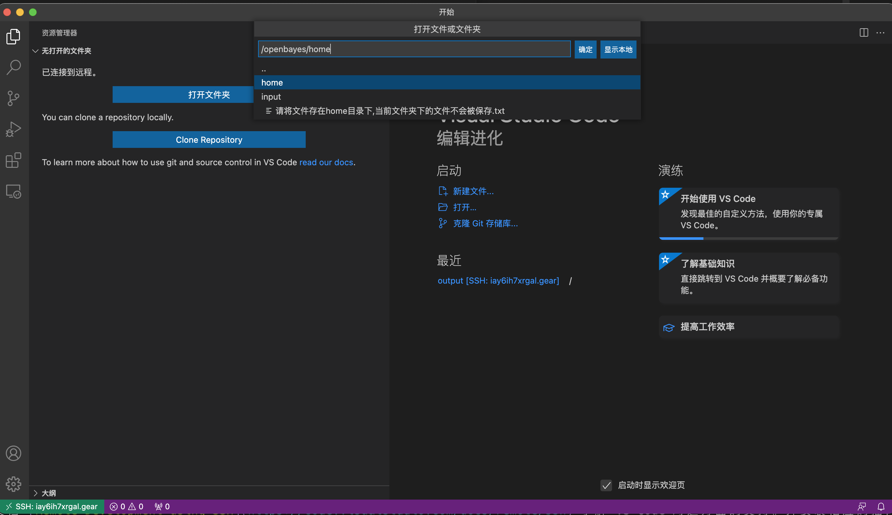Open the notifications bell in status bar

(881, 507)
